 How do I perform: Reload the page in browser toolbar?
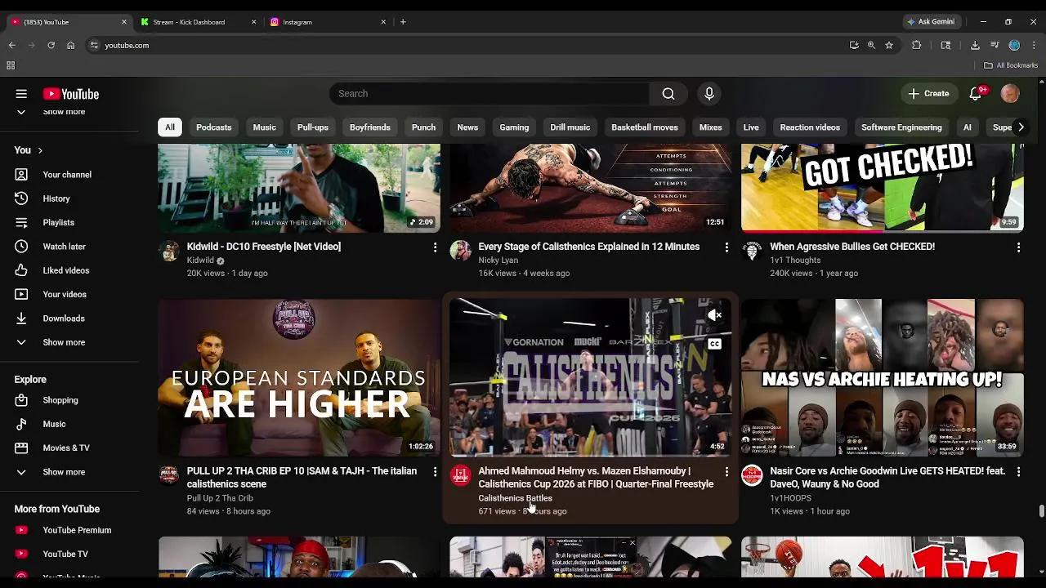51,46
